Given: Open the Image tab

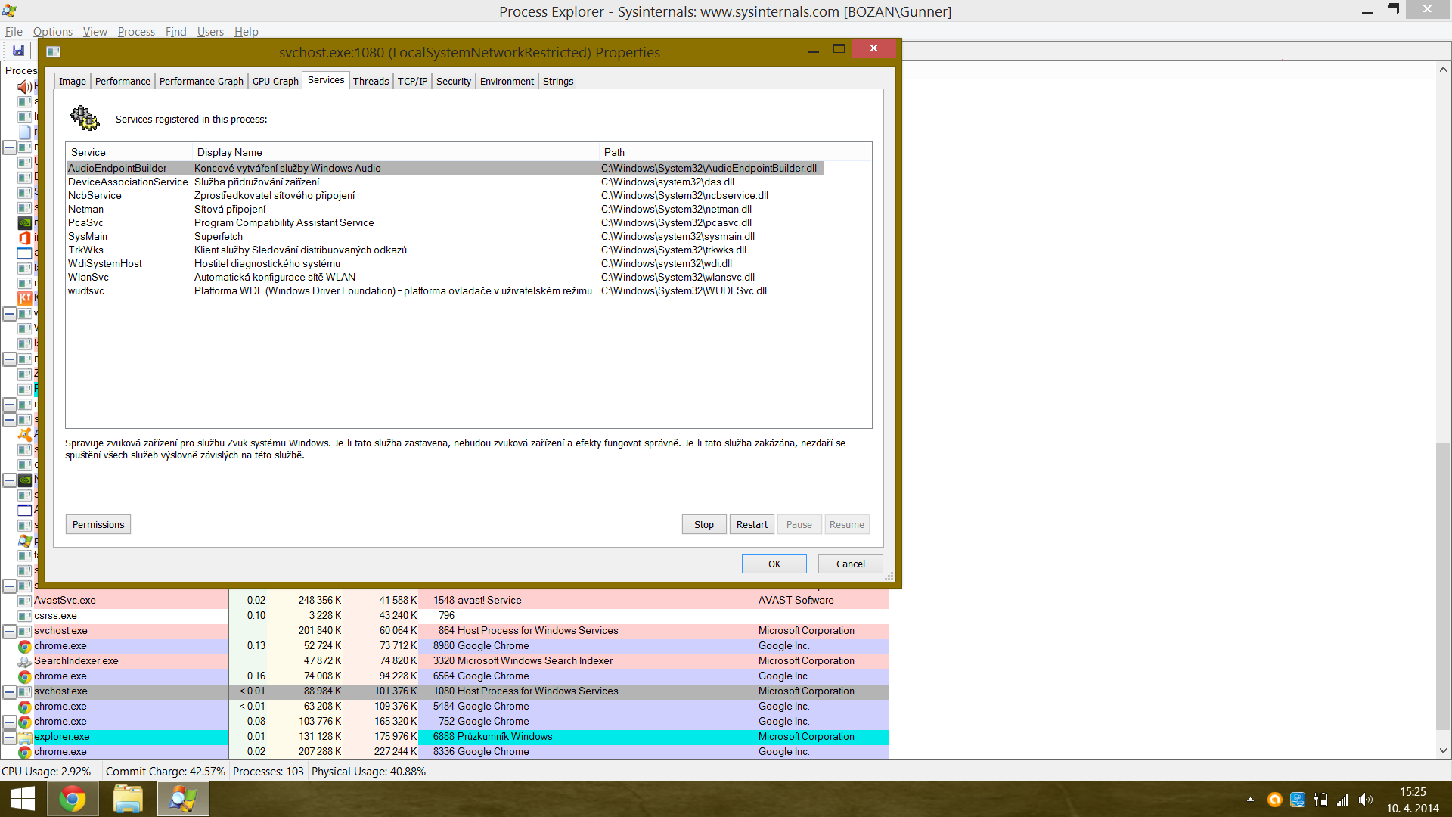Looking at the screenshot, I should point(73,81).
